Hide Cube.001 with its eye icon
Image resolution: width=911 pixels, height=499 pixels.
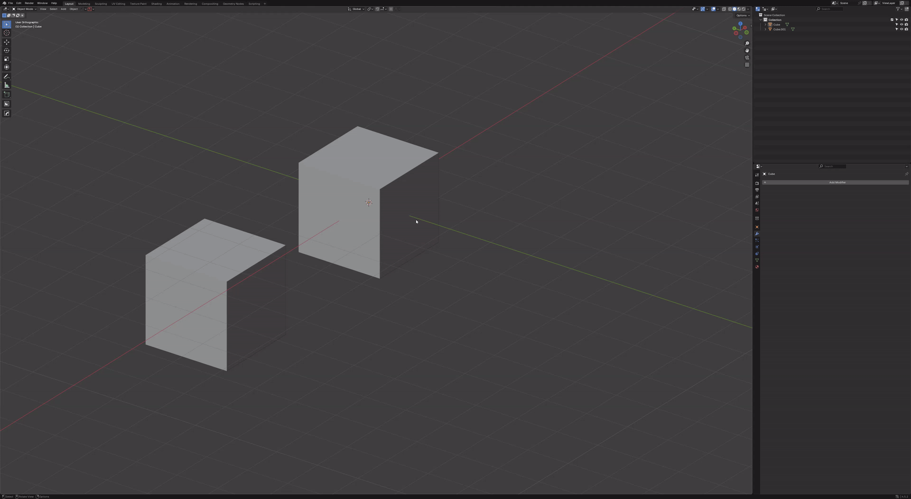tap(902, 29)
